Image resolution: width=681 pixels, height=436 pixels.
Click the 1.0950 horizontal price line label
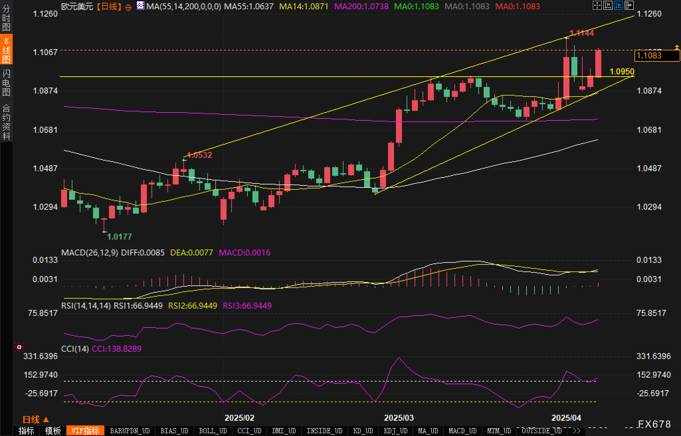point(622,71)
